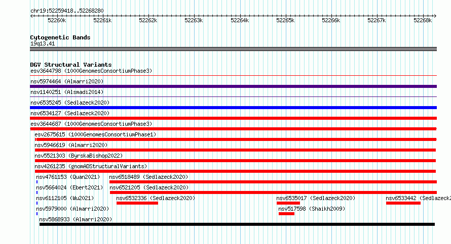Click nsv4761153 (Quan2021) label
The height and width of the screenshot is (244, 451).
tap(68, 177)
